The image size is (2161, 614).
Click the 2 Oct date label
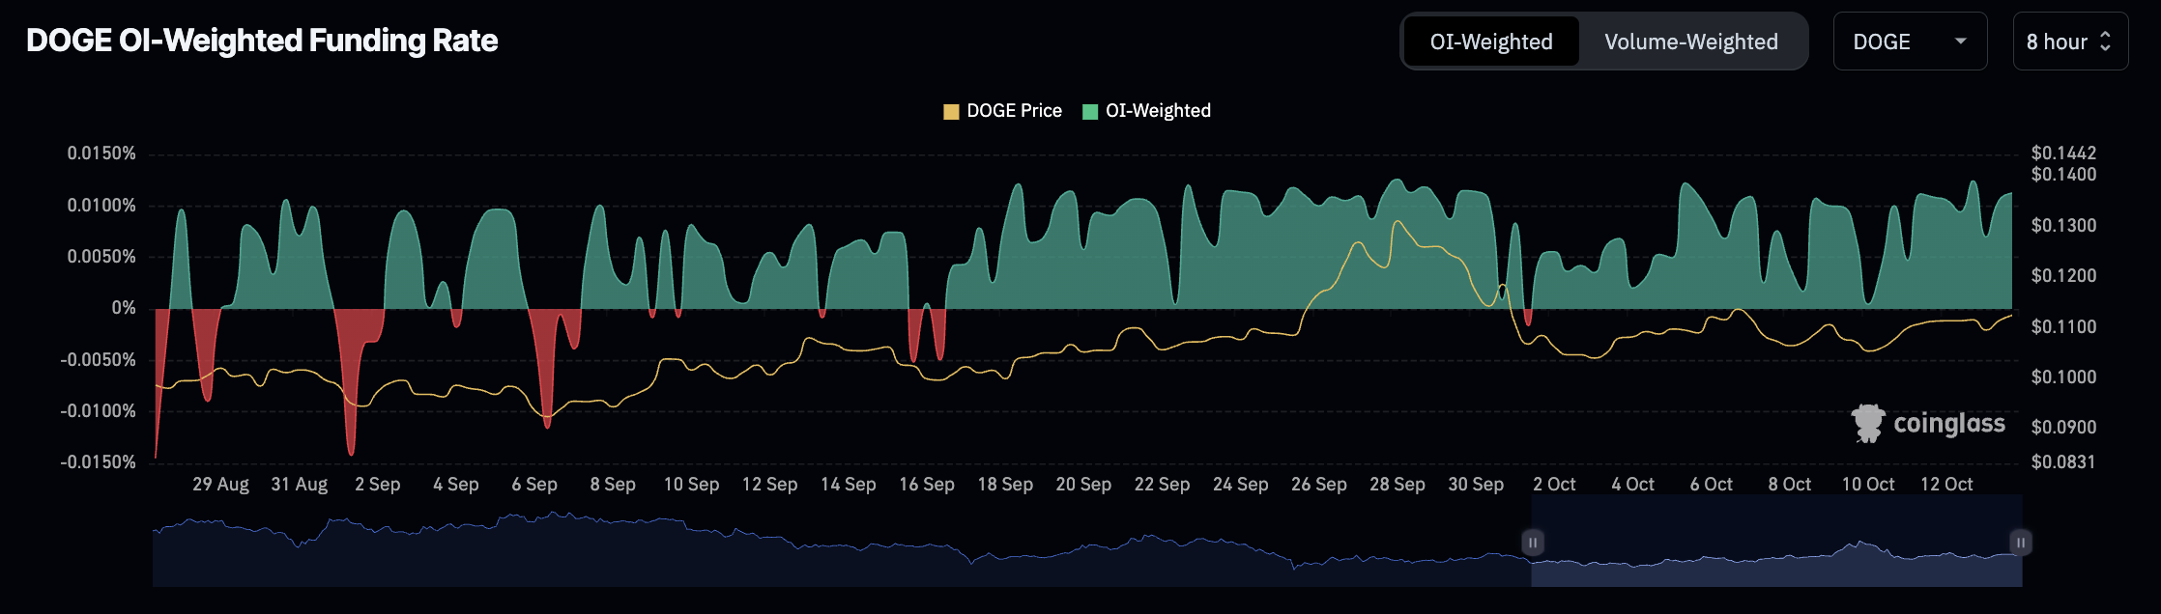[x=1554, y=484]
